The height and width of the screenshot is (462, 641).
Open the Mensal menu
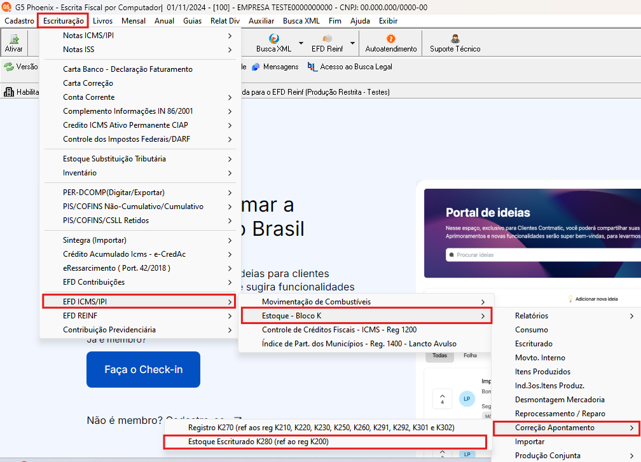134,21
